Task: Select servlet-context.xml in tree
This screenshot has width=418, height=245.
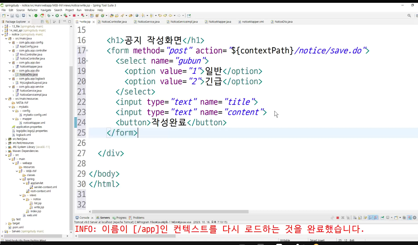Action: pyautogui.click(x=45, y=187)
